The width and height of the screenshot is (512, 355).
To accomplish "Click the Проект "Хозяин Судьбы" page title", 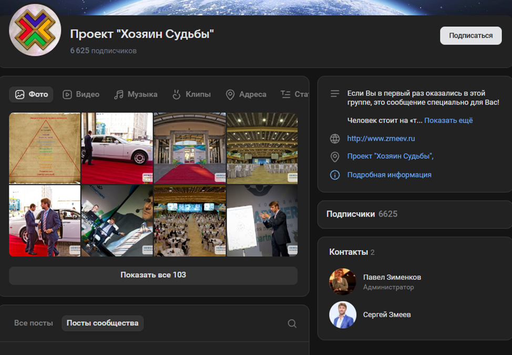I will point(142,34).
